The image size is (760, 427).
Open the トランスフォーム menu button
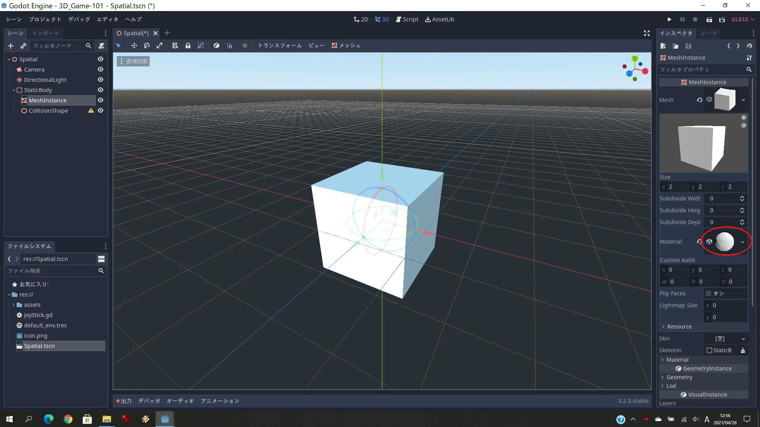[x=280, y=45]
